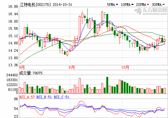Select the 5PMA legend label
Screen dimensions: 168x118
[x=111, y=5]
